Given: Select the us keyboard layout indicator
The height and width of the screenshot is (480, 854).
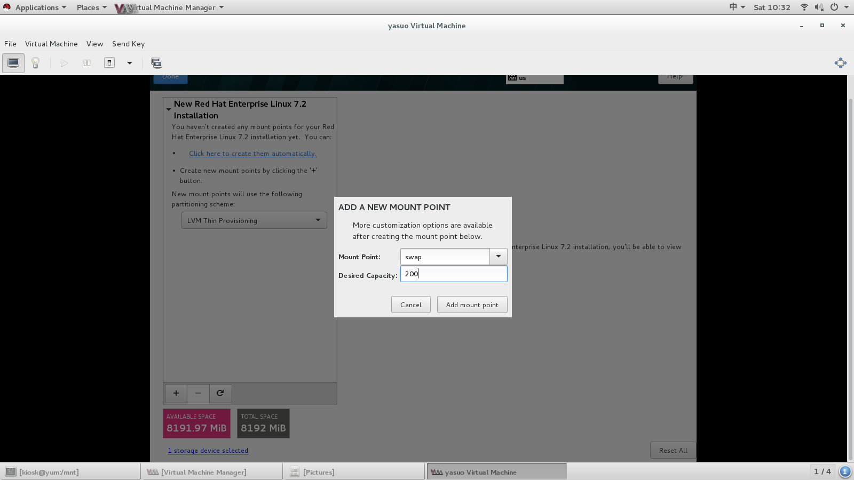Looking at the screenshot, I should [x=534, y=78].
